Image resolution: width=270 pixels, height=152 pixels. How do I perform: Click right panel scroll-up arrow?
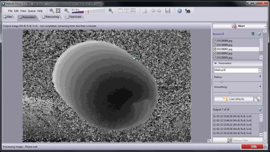tap(265, 31)
